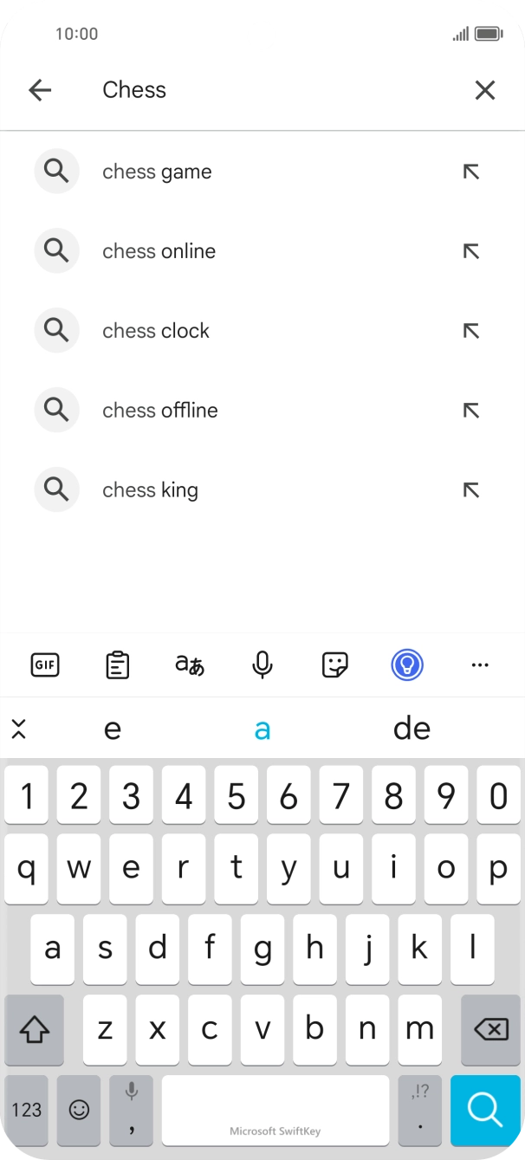Switch keyboard to numbers with 123 key
The width and height of the screenshot is (525, 1160).
point(25,1110)
